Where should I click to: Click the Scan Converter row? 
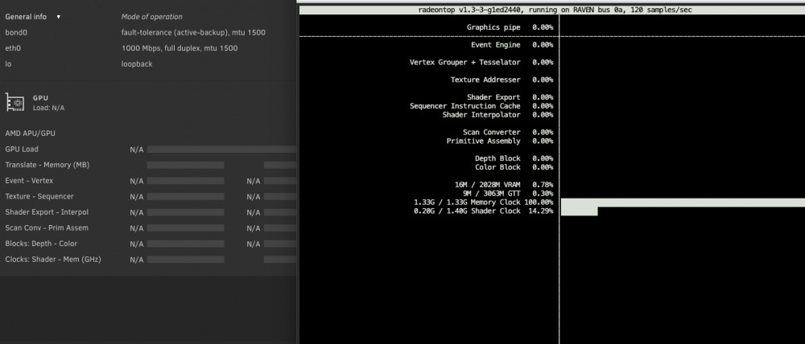click(508, 133)
